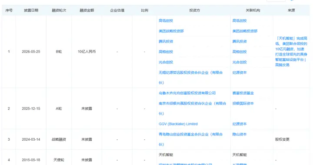Open 无锡纪源智远股权投资合伙企业 investor link
Screen dimensions: 313x165
click(190, 78)
